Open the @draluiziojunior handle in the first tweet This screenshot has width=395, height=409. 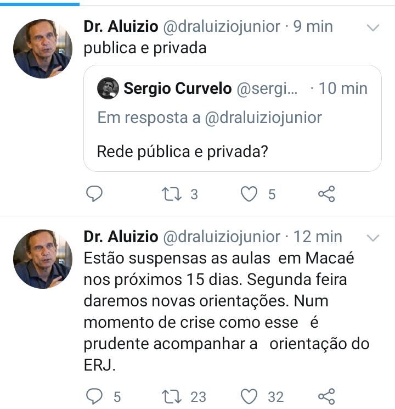(x=222, y=26)
